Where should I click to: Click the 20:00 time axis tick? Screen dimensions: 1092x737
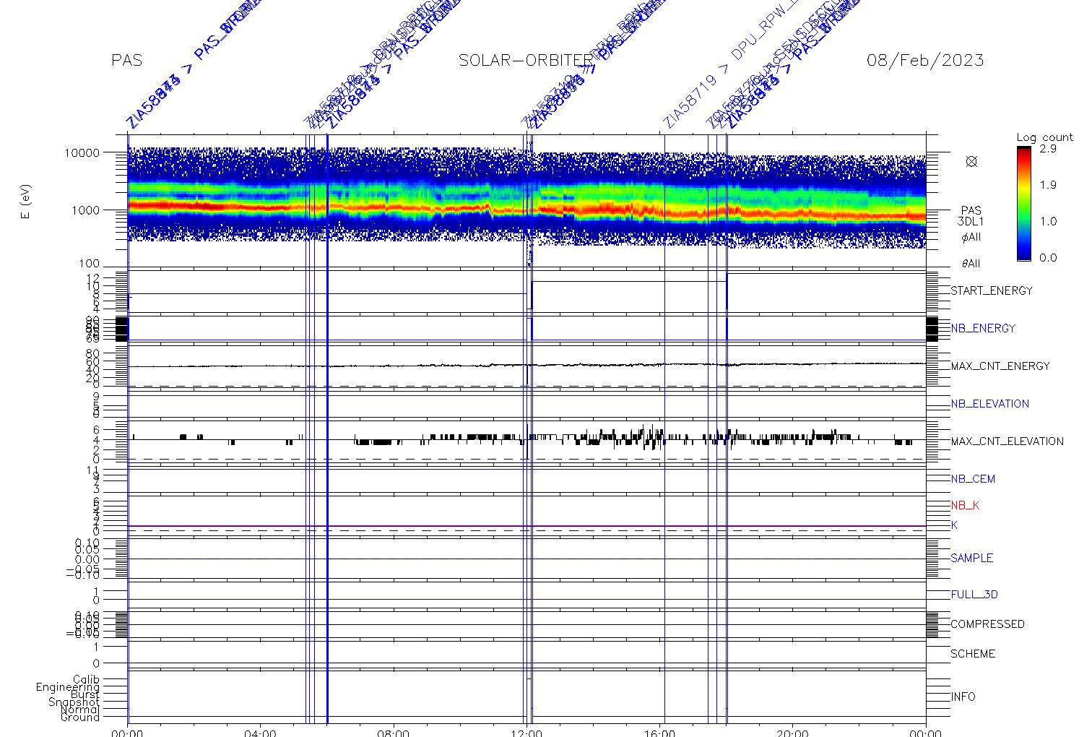(x=793, y=733)
